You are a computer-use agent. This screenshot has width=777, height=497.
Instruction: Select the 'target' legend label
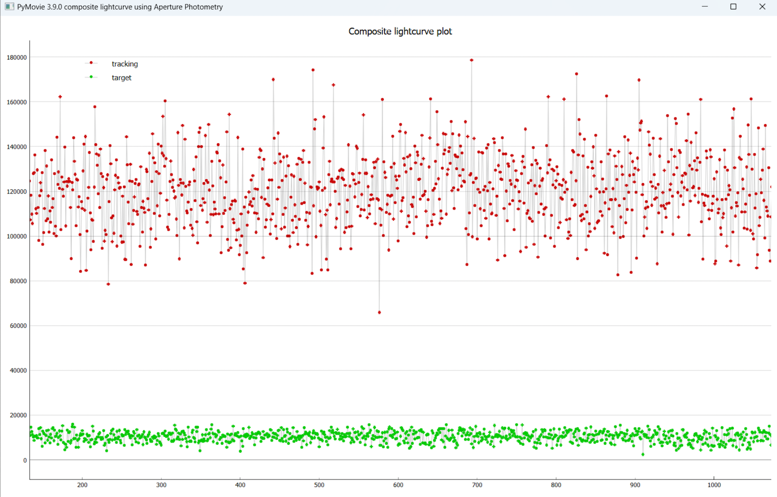pos(121,77)
